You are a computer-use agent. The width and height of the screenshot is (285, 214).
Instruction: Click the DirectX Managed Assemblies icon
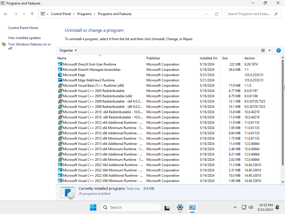pyautogui.click(x=60, y=69)
